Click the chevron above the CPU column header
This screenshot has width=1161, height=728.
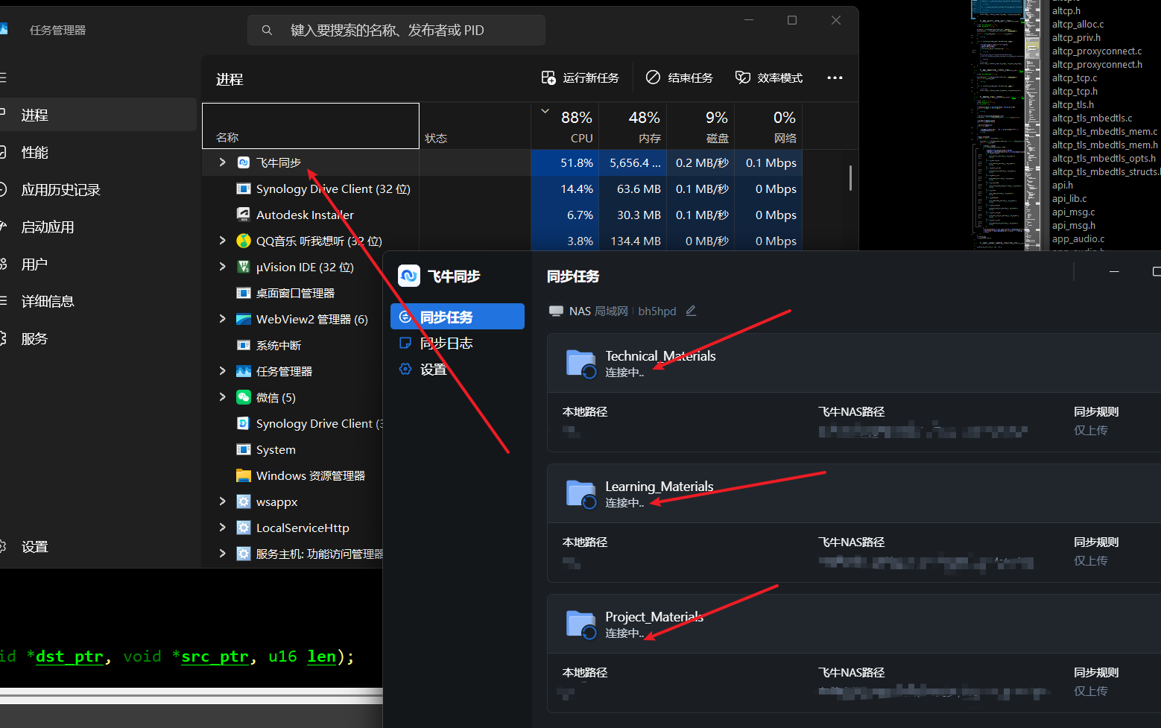545,112
